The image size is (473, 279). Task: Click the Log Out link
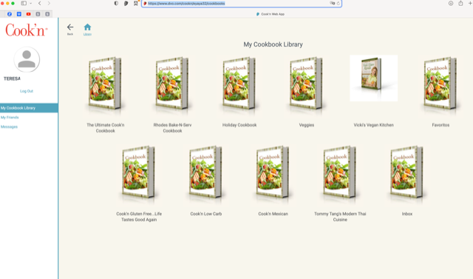27,91
